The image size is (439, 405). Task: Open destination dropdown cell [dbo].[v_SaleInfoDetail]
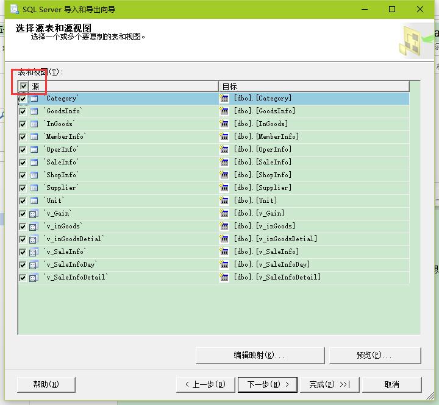314,278
